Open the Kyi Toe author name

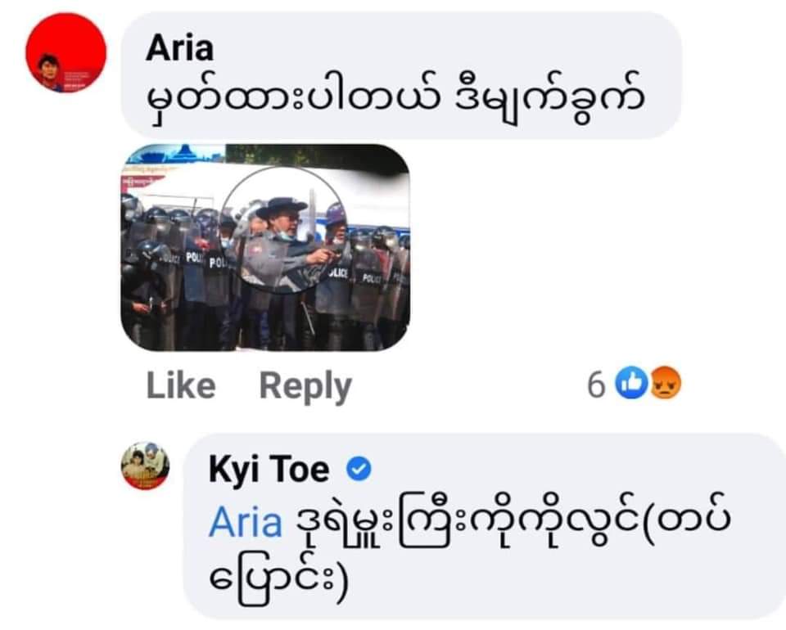coord(269,470)
